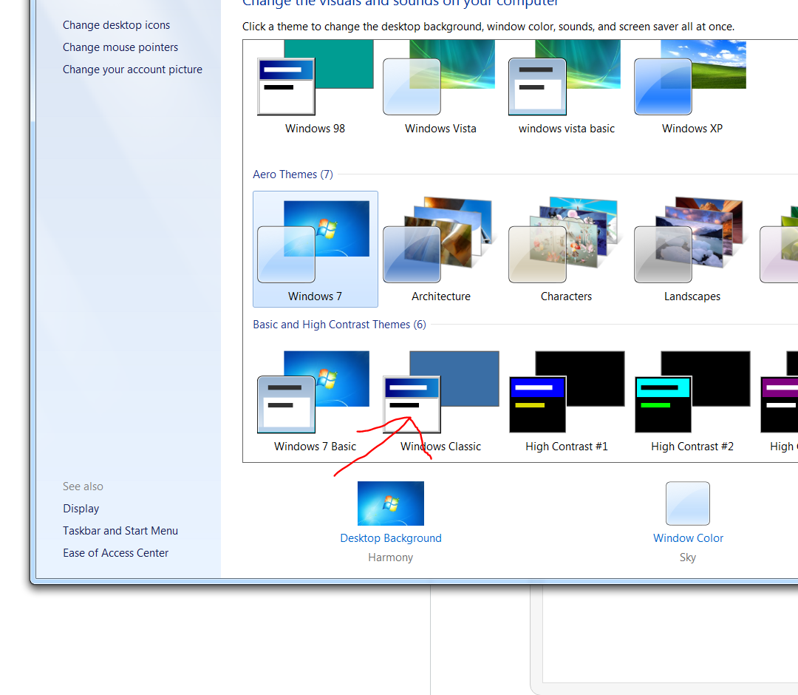Open Taskbar and Start Menu settings
The width and height of the screenshot is (798, 695).
[x=120, y=530]
